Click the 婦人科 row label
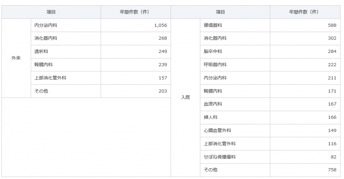344x179 pixels. pyautogui.click(x=235, y=117)
